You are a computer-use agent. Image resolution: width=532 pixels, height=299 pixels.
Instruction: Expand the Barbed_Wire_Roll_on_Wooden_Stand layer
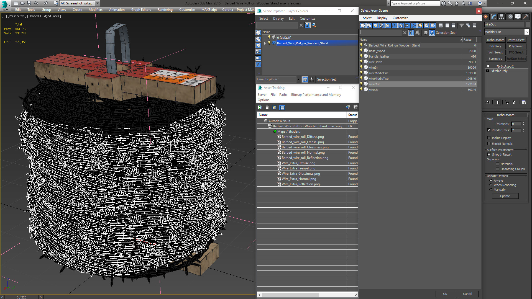coord(265,43)
